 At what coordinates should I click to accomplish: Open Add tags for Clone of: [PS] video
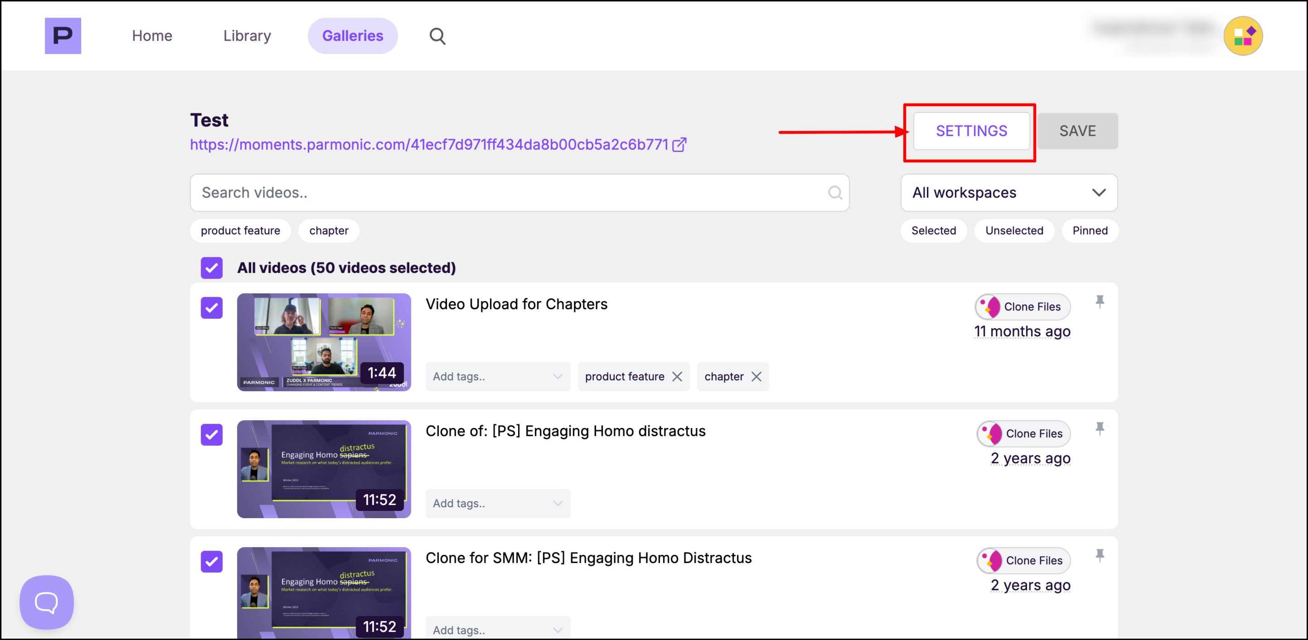(x=497, y=504)
